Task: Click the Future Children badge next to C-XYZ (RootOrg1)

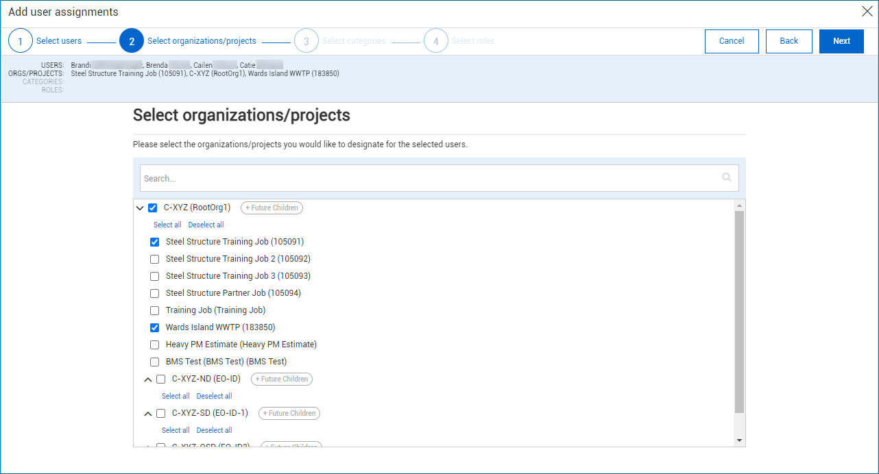Action: (272, 207)
